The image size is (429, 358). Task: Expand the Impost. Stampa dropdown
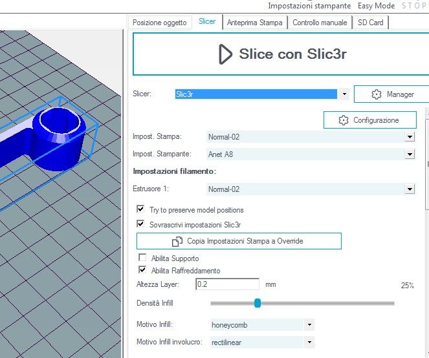tap(409, 137)
